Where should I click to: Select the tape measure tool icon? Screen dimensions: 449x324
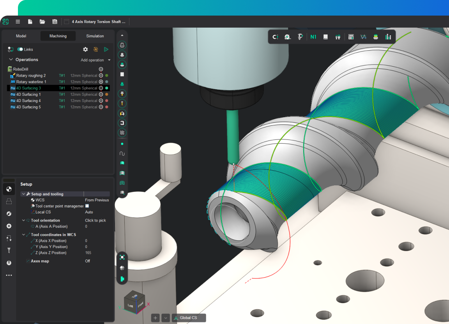287,37
